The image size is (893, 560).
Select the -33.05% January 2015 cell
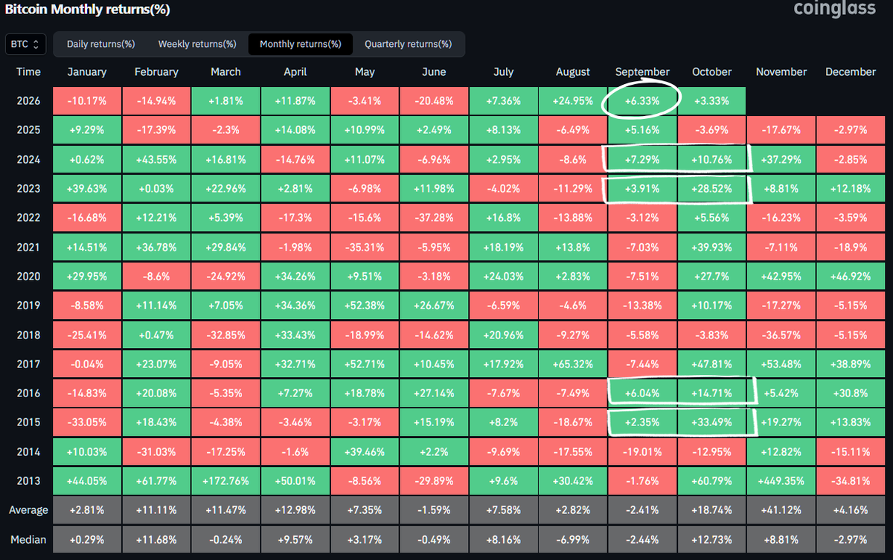(x=87, y=422)
